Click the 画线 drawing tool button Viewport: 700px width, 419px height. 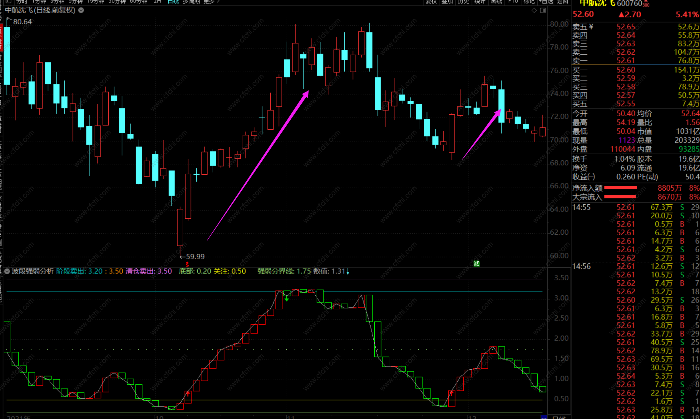496,2
